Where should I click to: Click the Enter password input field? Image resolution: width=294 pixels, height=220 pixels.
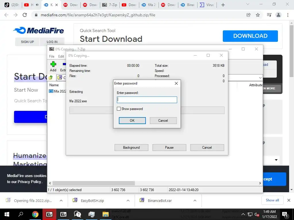[147, 100]
